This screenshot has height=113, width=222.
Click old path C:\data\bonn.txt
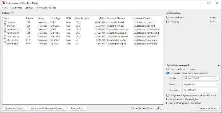[115, 26]
